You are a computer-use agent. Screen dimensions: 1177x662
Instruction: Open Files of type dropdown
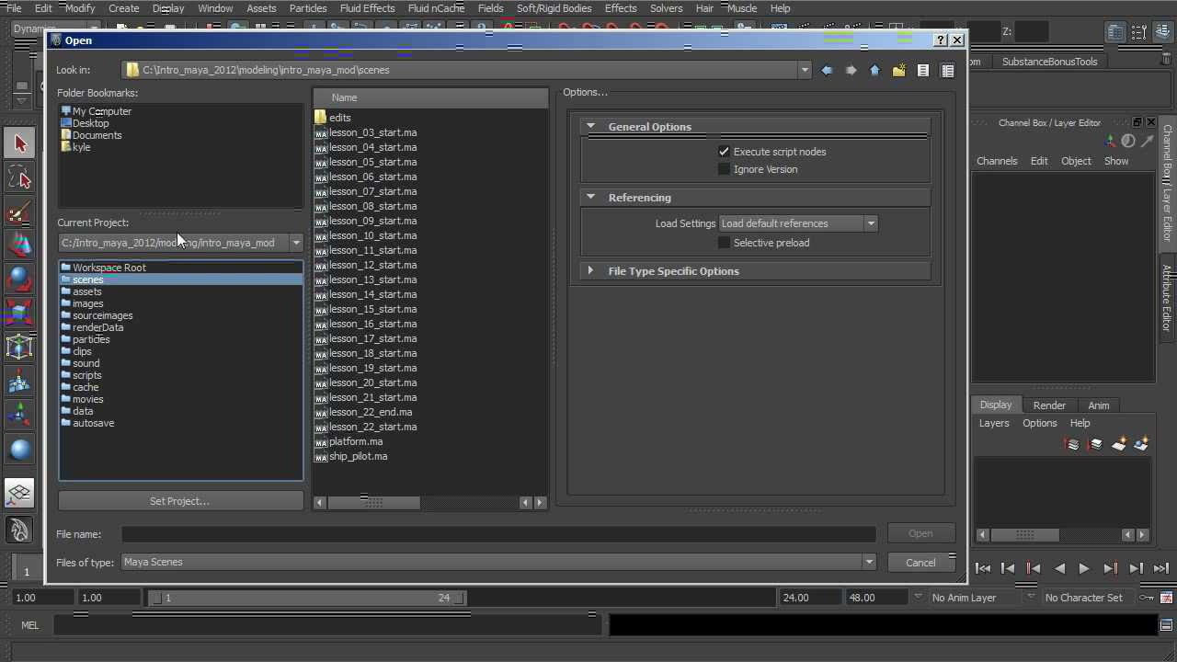(869, 562)
